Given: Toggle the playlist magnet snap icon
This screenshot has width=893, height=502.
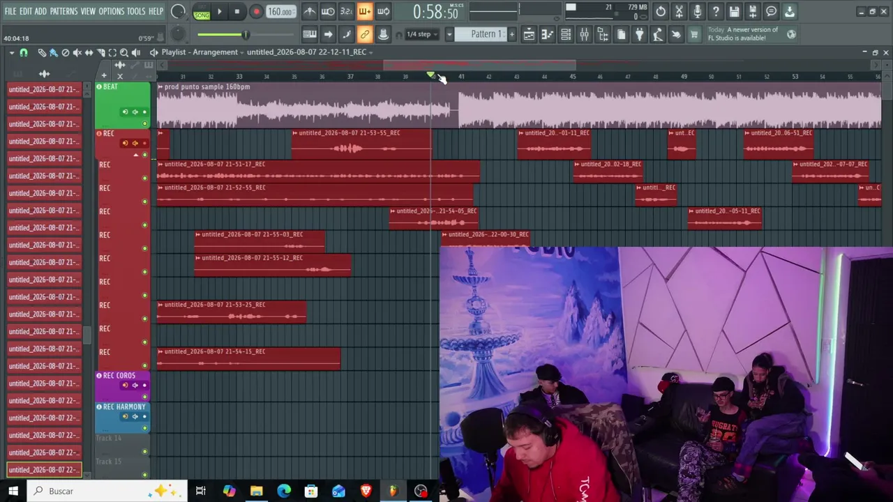Looking at the screenshot, I should click(24, 52).
